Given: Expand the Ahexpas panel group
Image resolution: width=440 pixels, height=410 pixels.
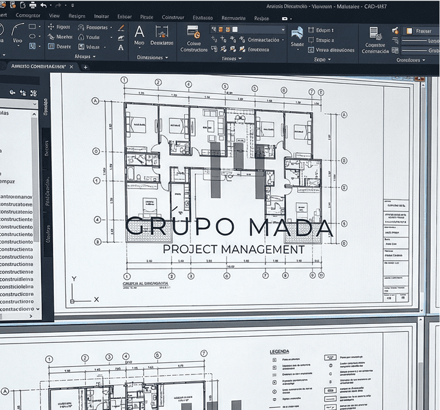Looking at the screenshot, I should pyautogui.click(x=85, y=56).
